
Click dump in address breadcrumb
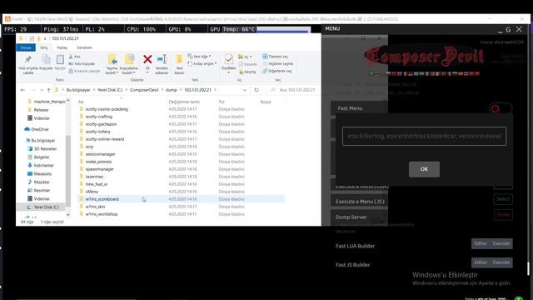pyautogui.click(x=172, y=90)
